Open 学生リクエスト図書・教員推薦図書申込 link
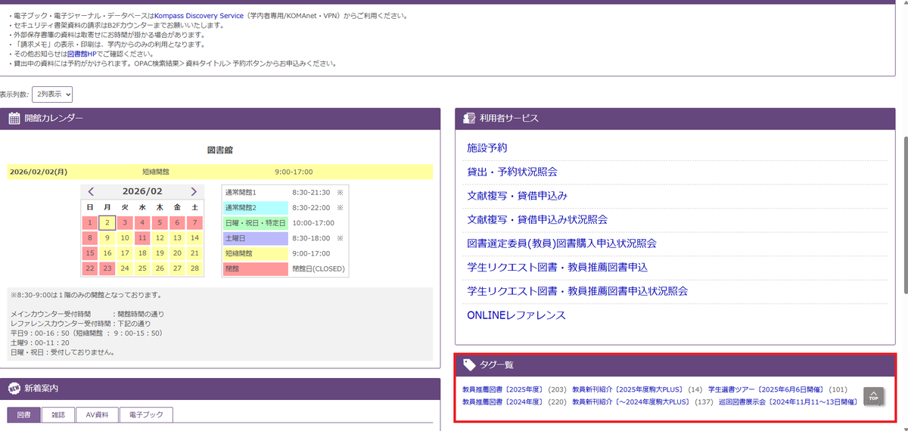The image size is (908, 431). 557,268
